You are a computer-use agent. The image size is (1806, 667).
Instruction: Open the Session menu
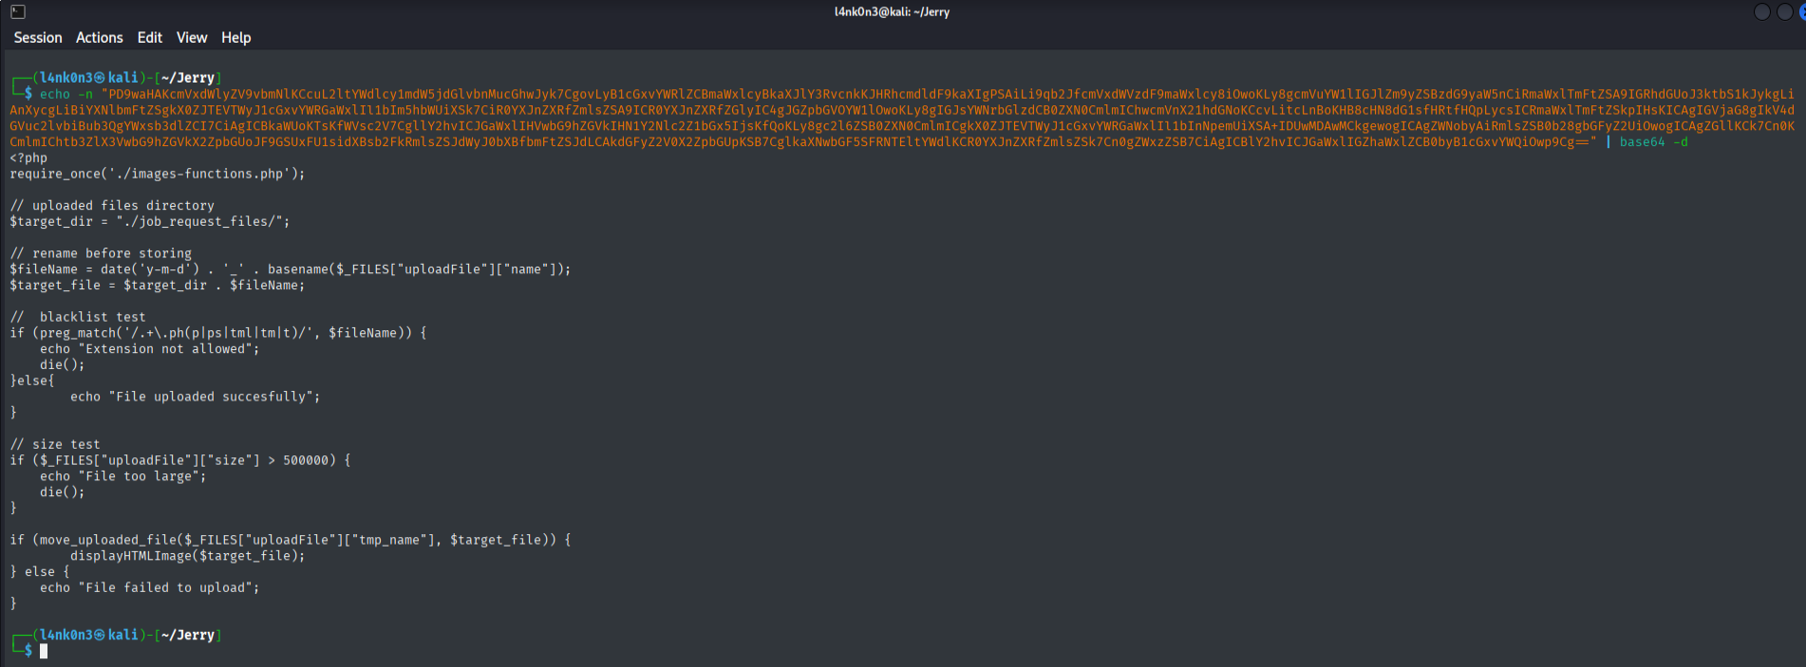coord(38,38)
